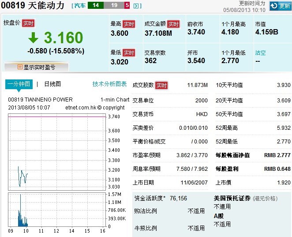This screenshot has width=292, height=237.
Task: Switch to the 日线图 daily chart tab
Action: point(52,84)
